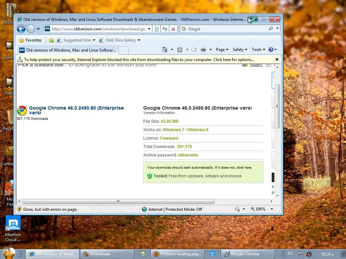Screen dimensions: 346x259
Task: Click the security information bar message
Action: coord(139,60)
